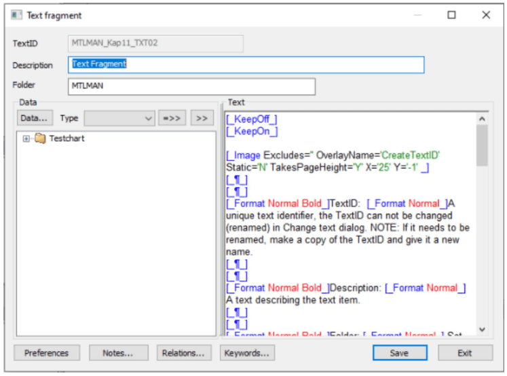Save the text fragment
This screenshot has width=507, height=376.
(399, 353)
